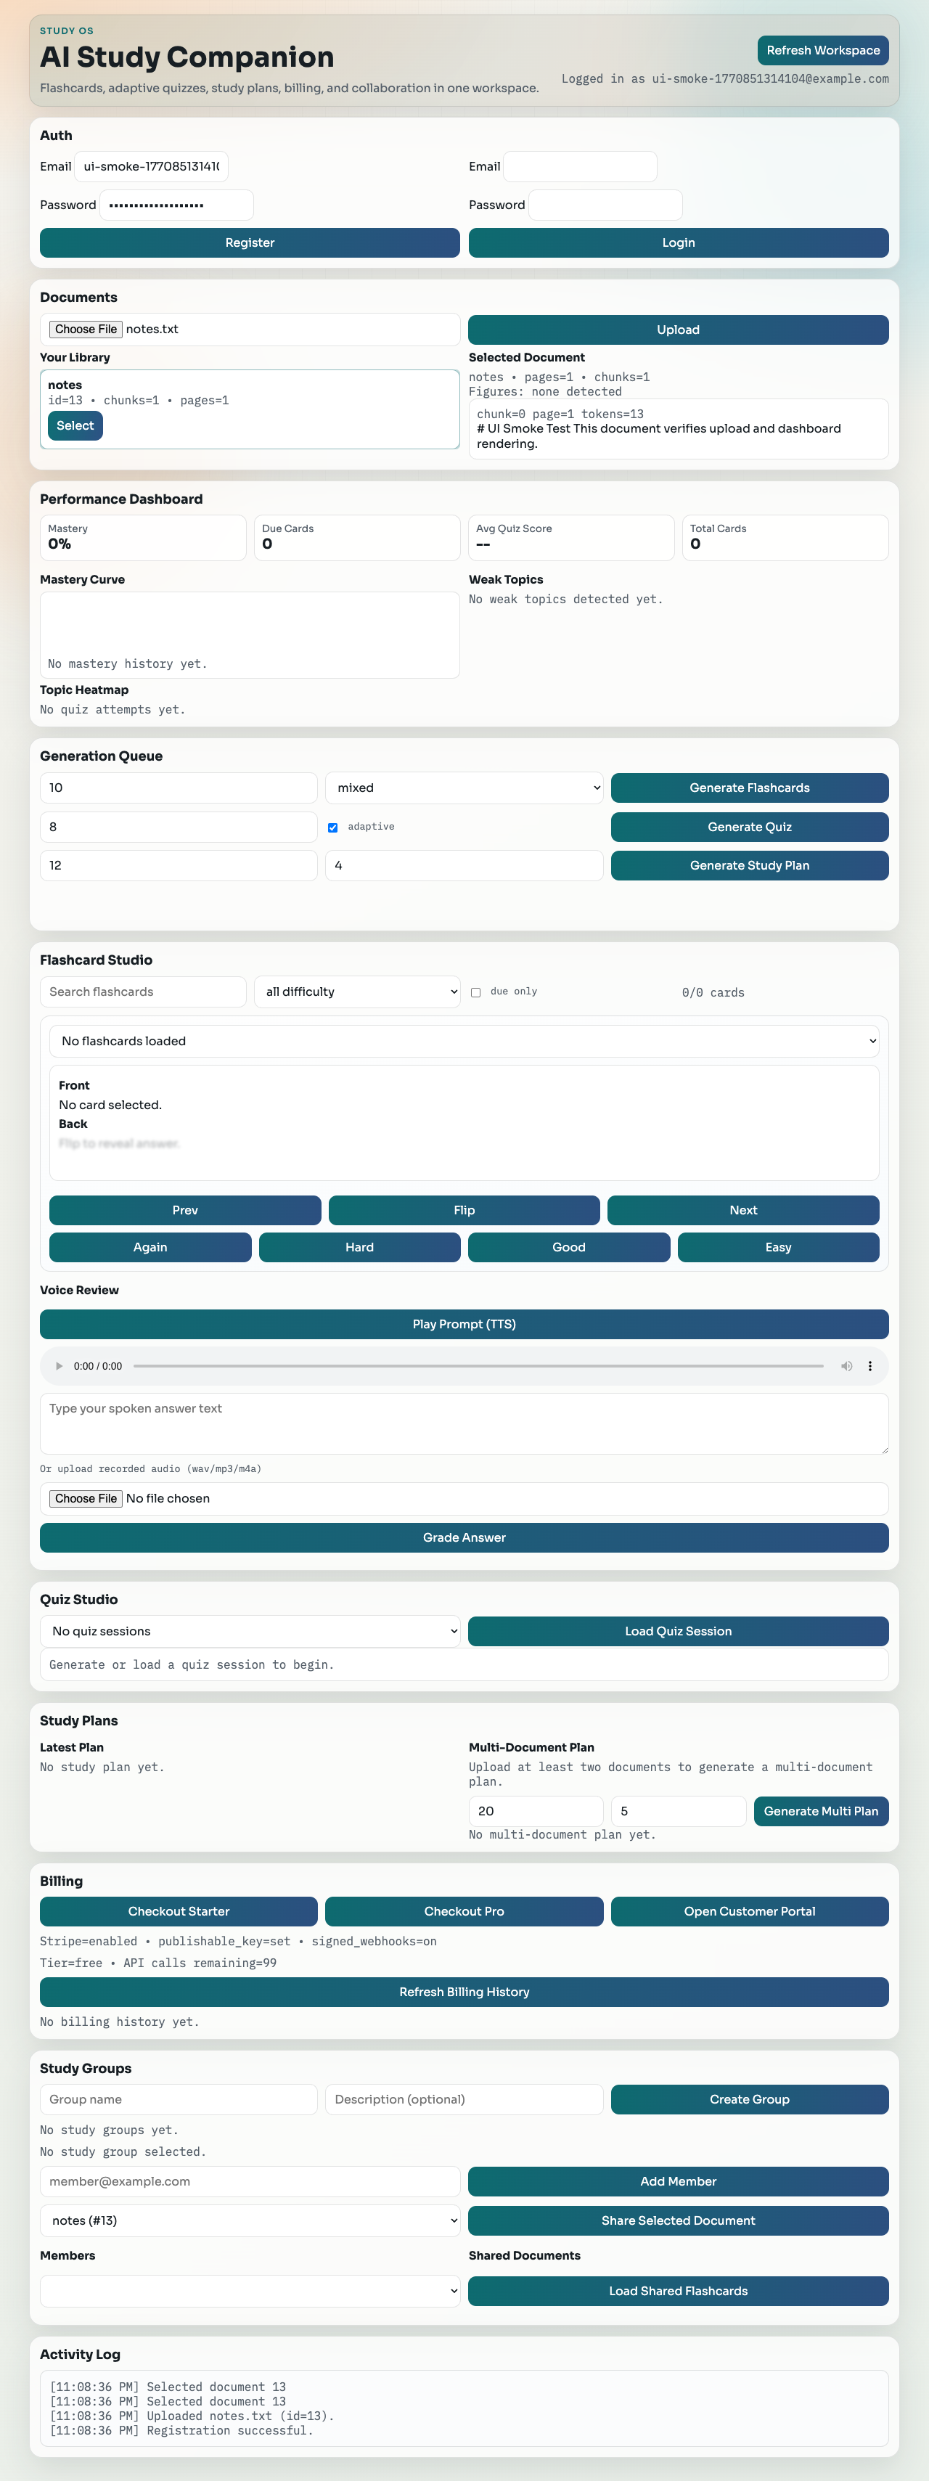Click the audio player progress bar
The height and width of the screenshot is (2481, 929).
[478, 1365]
